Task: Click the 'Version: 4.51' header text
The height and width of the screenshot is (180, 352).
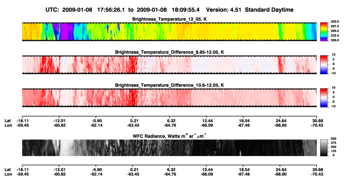Action: [224, 10]
